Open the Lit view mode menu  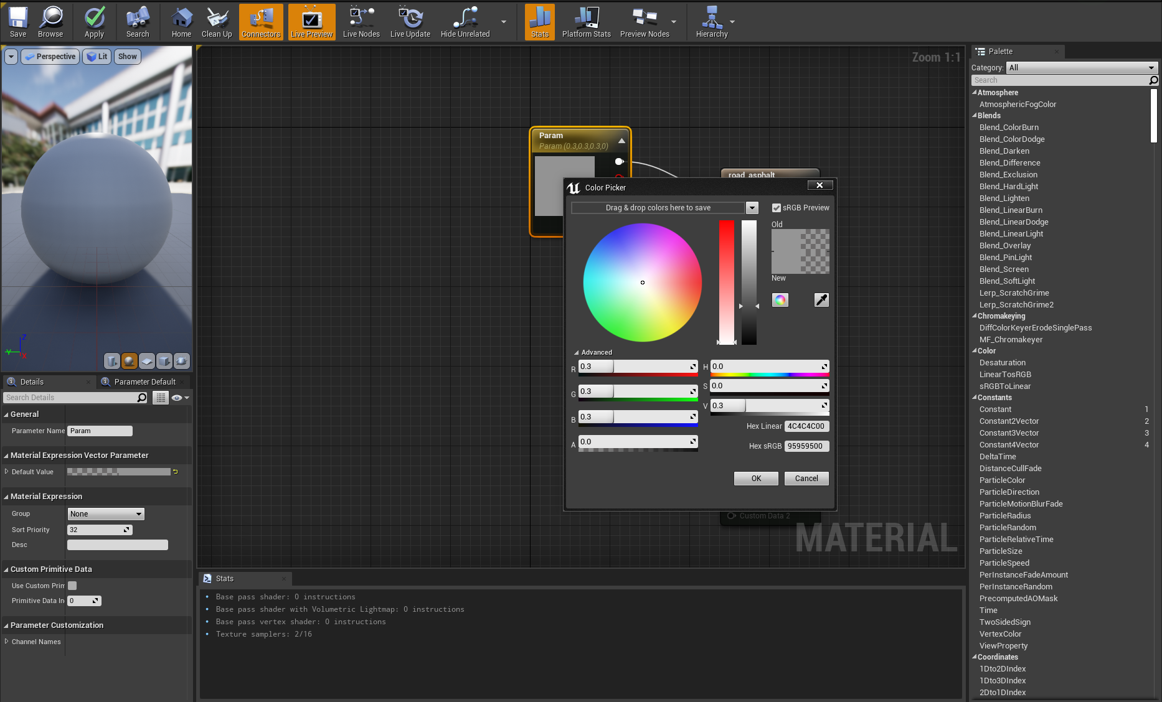coord(97,57)
